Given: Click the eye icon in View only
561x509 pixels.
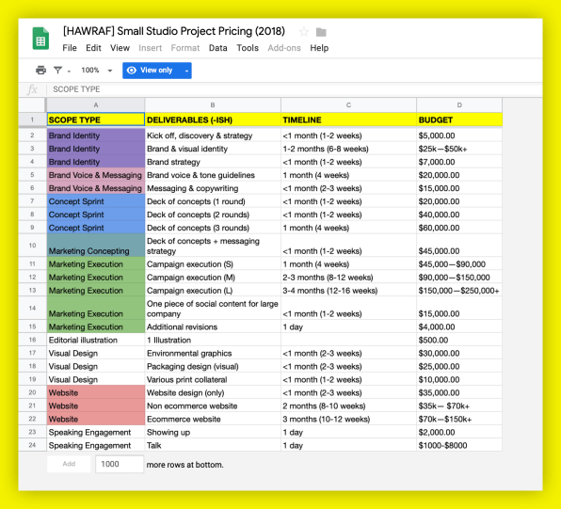Looking at the screenshot, I should pos(132,71).
